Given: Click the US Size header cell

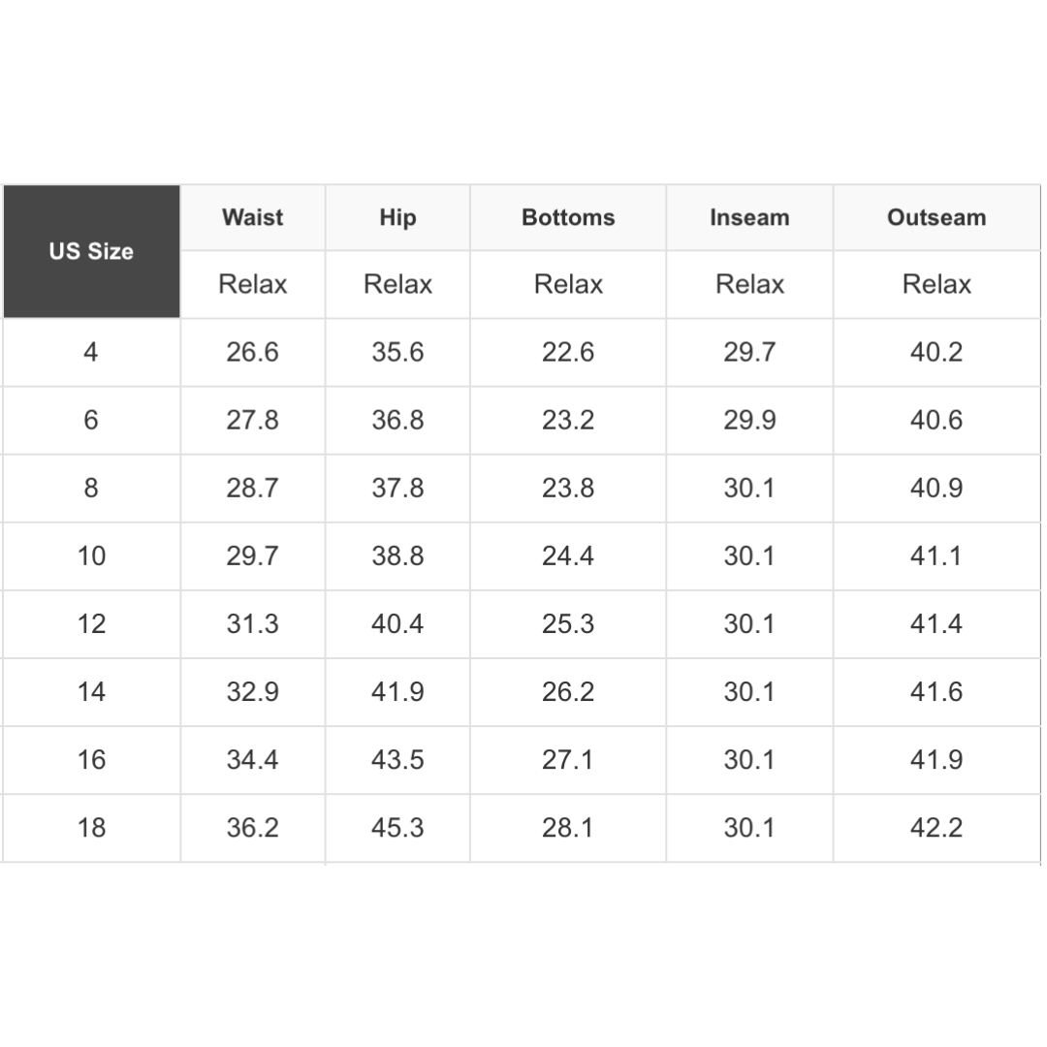Looking at the screenshot, I should coord(91,251).
